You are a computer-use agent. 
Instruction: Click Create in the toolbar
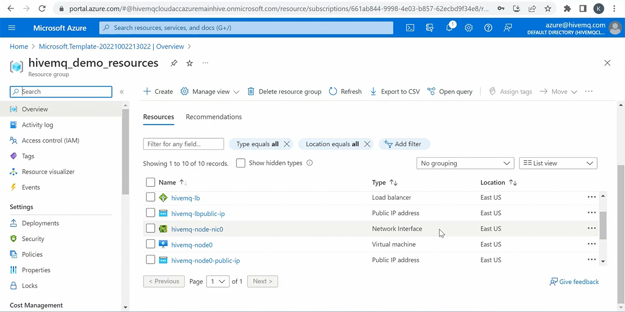pyautogui.click(x=158, y=91)
